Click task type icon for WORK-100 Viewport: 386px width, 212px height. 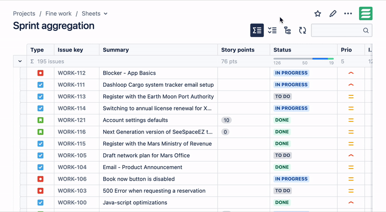tap(41, 203)
